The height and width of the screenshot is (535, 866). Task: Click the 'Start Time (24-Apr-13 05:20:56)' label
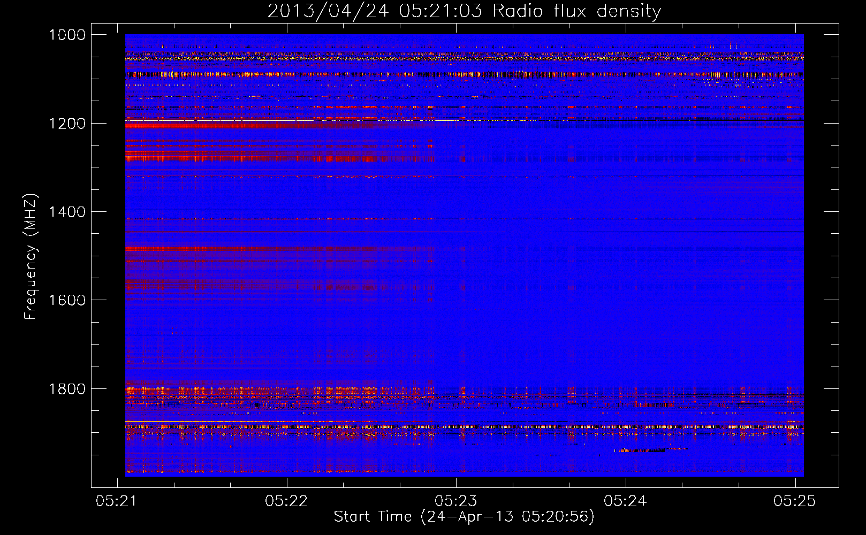(464, 517)
